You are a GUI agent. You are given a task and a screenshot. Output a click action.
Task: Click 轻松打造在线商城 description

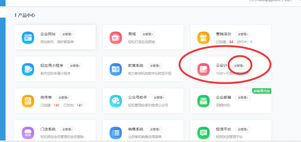tap(142, 42)
